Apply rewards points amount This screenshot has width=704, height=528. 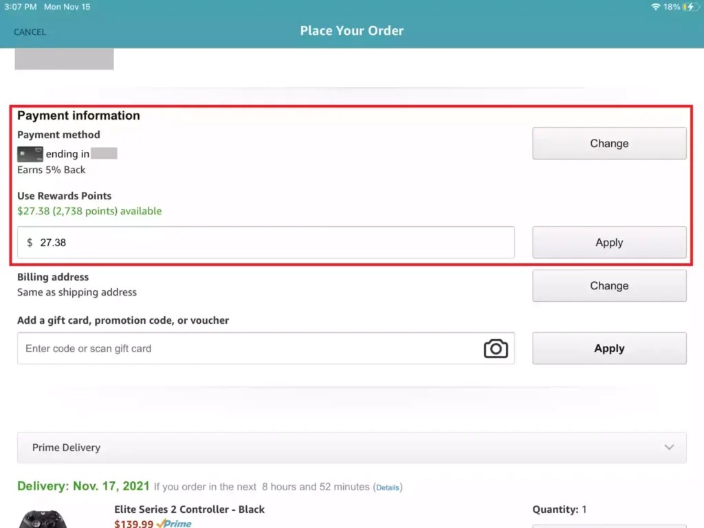(608, 242)
